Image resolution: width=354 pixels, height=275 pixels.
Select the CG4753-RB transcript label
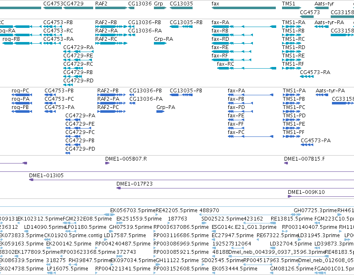[58, 22]
